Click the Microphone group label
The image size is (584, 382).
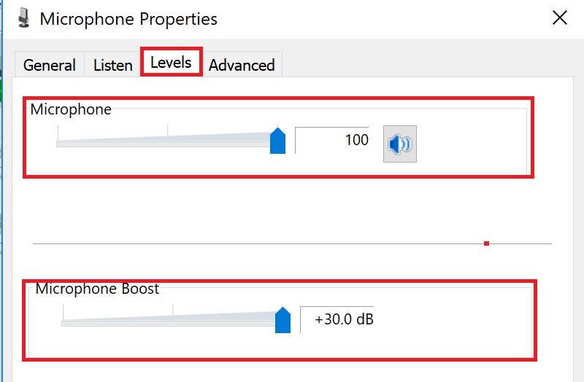(71, 109)
